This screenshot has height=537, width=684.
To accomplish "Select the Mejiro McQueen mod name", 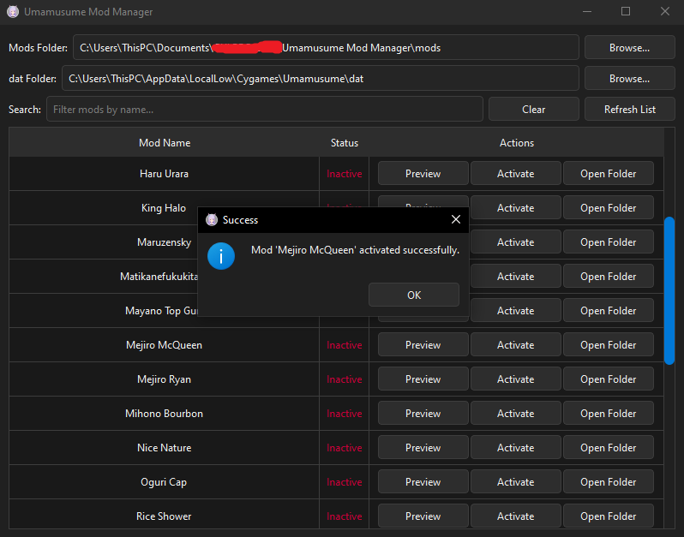I will tap(164, 345).
